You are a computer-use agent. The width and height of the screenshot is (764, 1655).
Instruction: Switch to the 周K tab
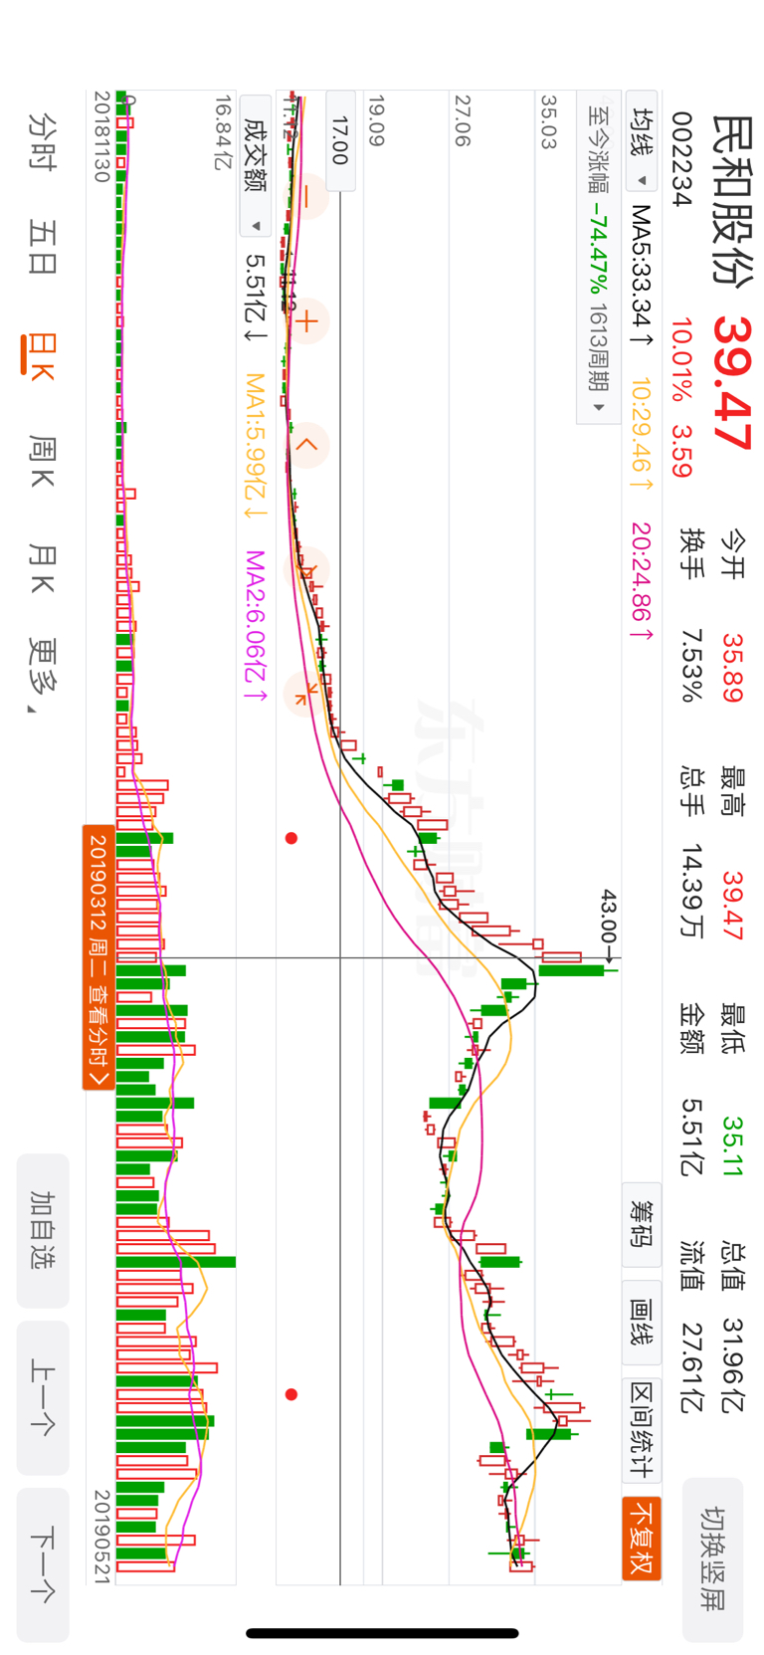point(43,462)
